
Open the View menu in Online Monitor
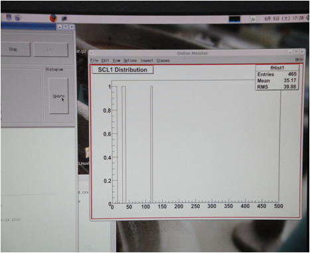(x=116, y=60)
